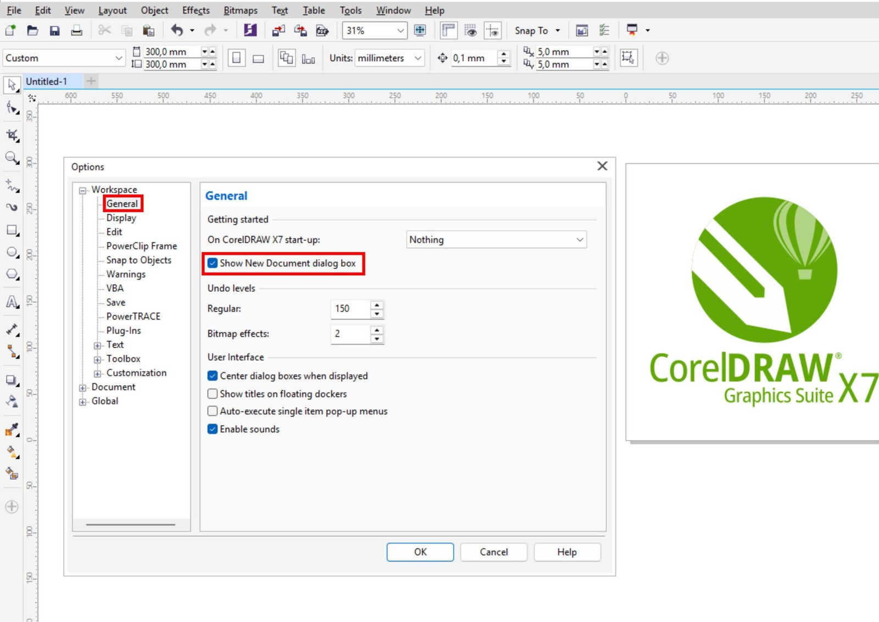Open the Bitmaps menu

click(240, 10)
